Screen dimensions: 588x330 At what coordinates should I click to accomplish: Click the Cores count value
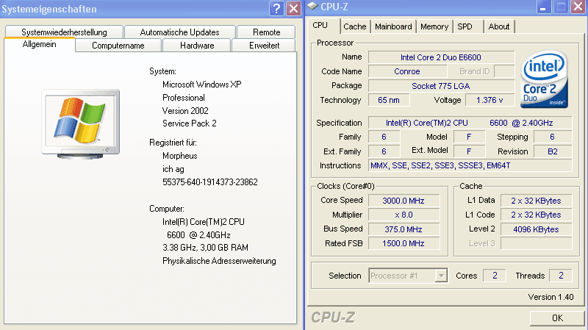click(x=495, y=276)
